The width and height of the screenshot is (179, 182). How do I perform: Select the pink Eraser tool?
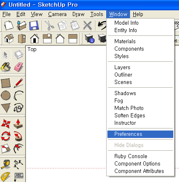coord(19,67)
